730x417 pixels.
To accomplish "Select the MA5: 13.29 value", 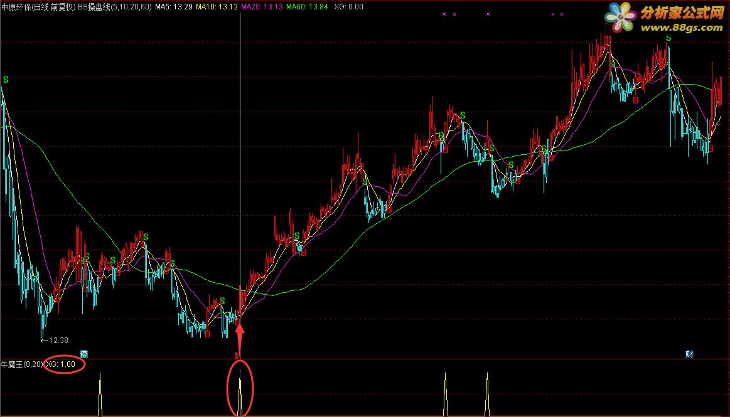I will coord(174,7).
